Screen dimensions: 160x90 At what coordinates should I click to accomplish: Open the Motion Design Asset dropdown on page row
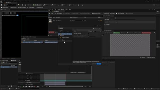pos(76,21)
